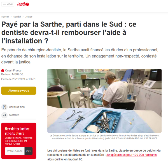Click the Partager share arrow icon
The height and width of the screenshot is (163, 168).
[x=4, y=115]
